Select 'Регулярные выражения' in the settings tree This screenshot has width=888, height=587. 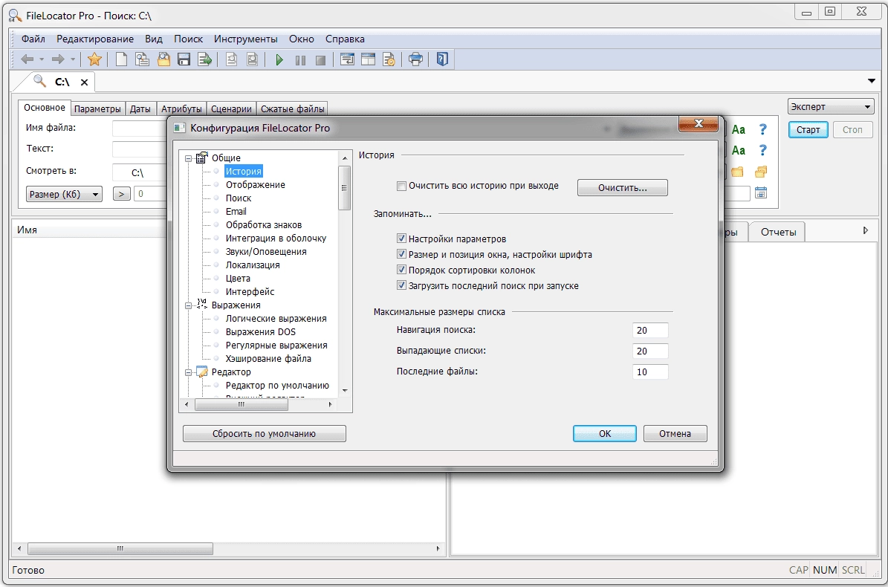[x=276, y=346]
